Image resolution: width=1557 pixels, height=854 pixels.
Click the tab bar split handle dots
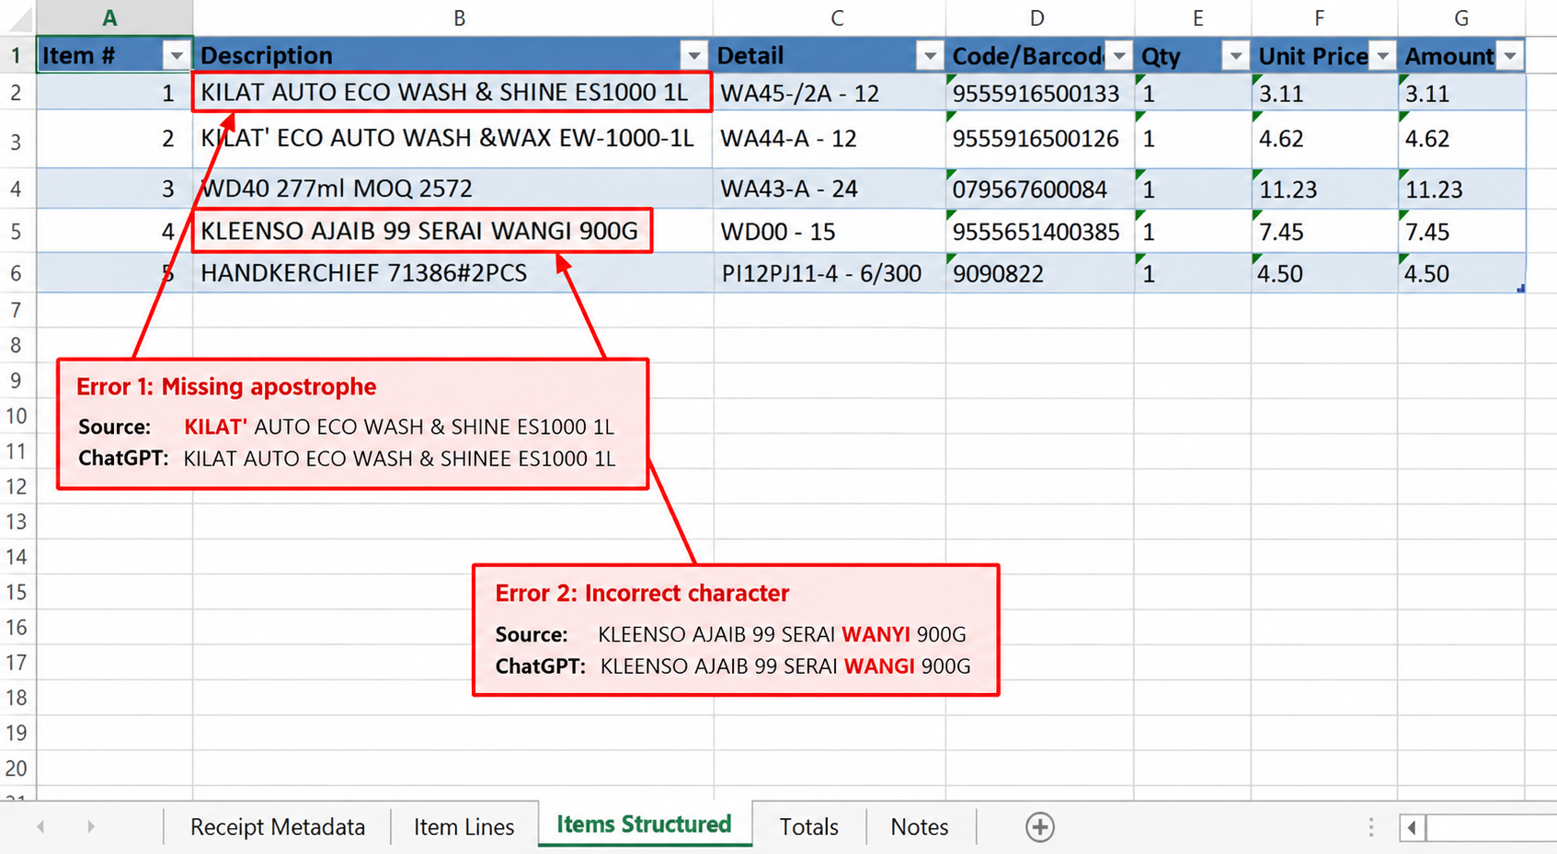[1370, 827]
